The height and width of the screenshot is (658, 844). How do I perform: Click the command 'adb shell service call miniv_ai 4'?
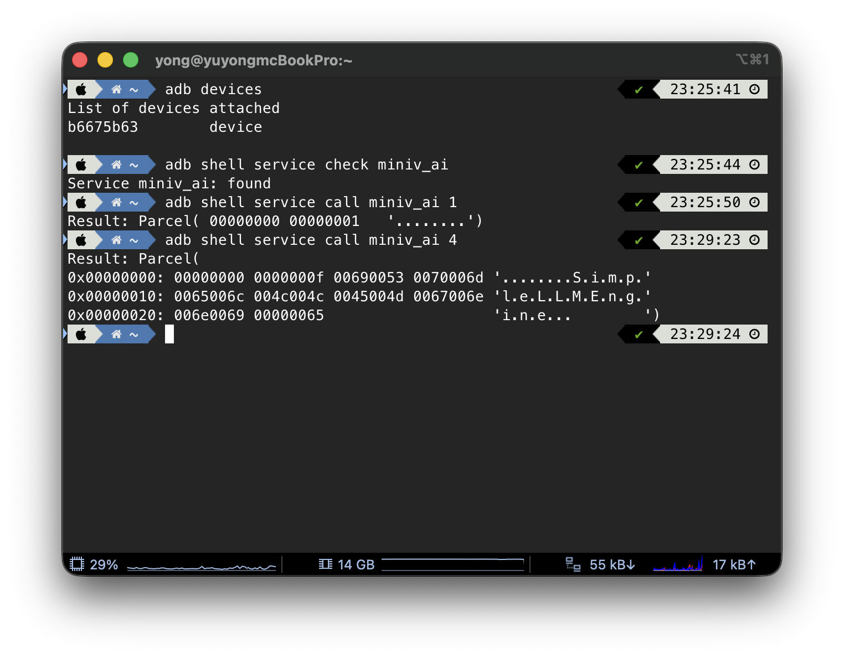[311, 240]
